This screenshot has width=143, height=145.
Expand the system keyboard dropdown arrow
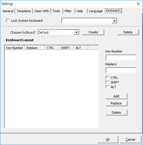tap(114, 21)
